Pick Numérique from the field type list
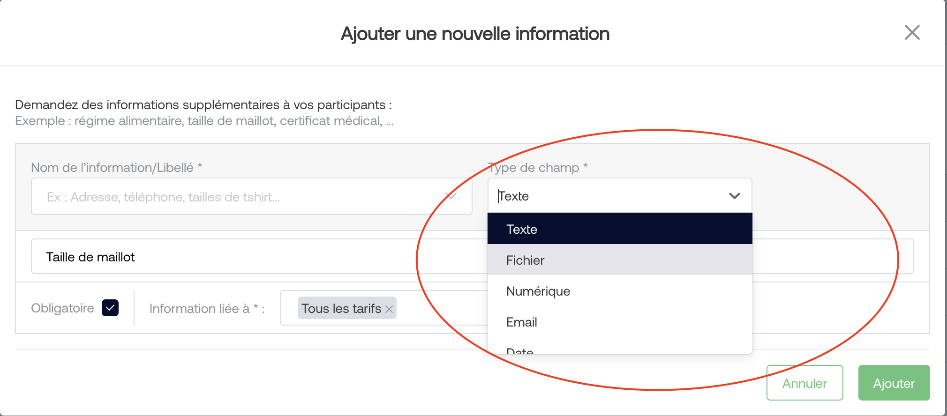947x416 pixels. [x=620, y=291]
